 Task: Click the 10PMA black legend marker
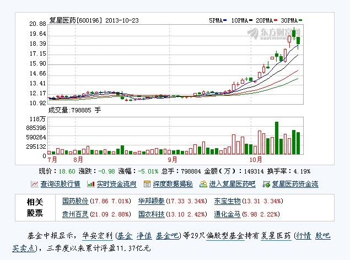point(250,20)
